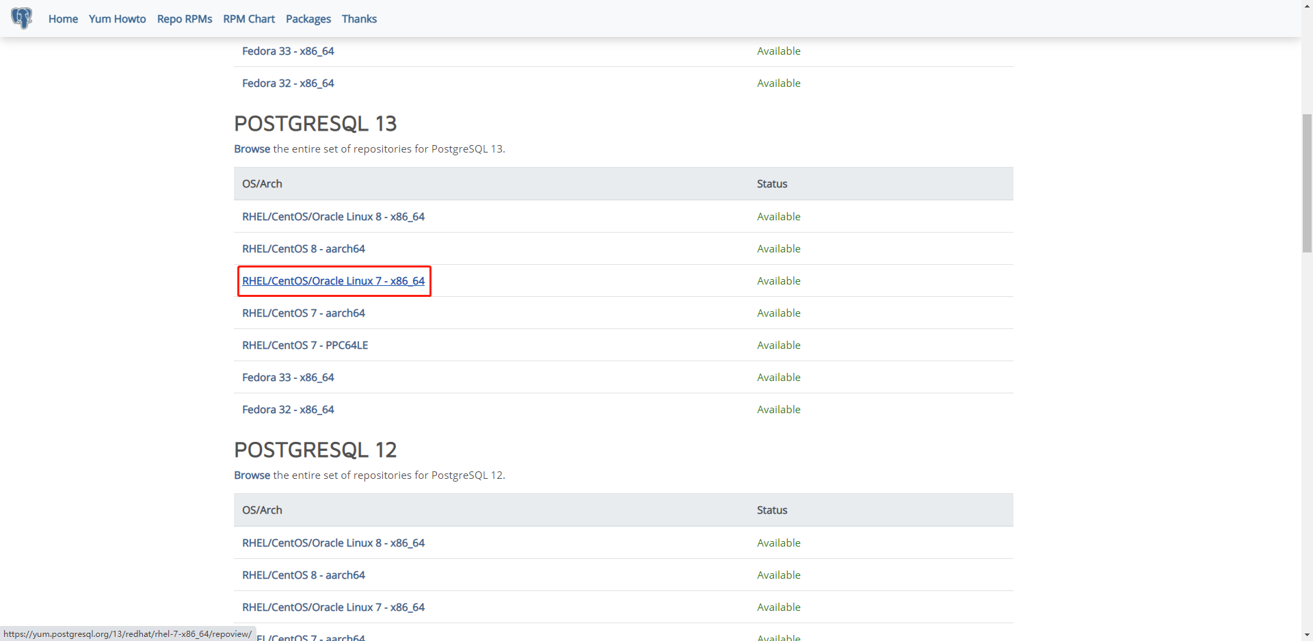
Task: Select Fedora 32 x86_64 under PostgreSQL 13
Action: point(288,409)
